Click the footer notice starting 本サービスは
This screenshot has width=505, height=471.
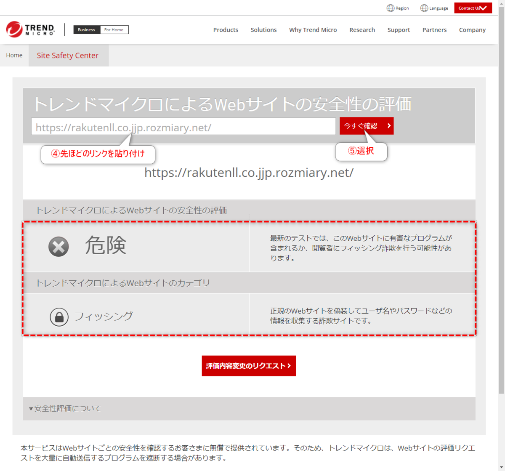(248, 453)
